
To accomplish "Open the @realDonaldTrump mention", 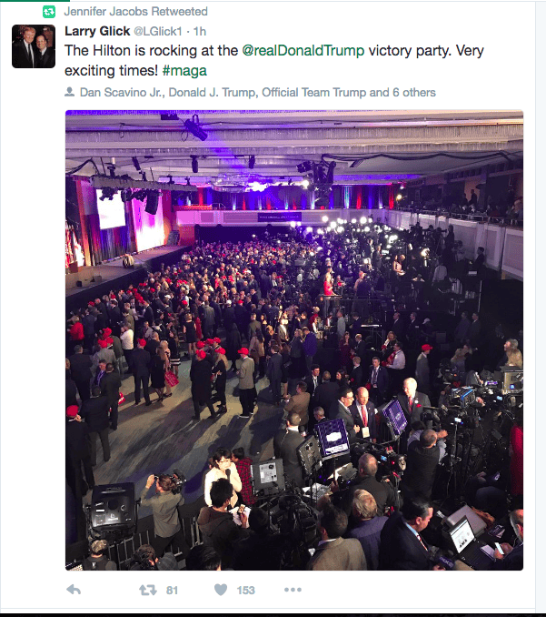I will [x=303, y=51].
